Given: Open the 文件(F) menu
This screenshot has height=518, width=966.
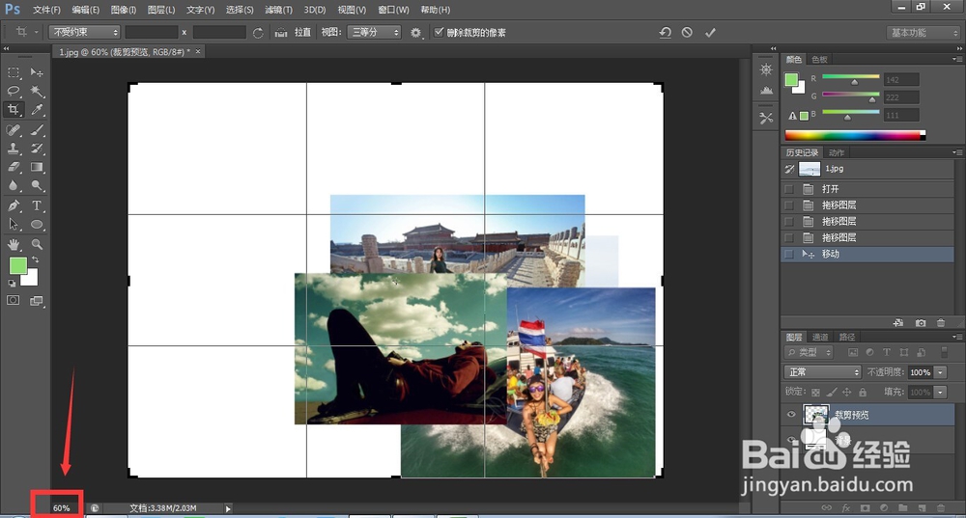Looking at the screenshot, I should pos(46,10).
